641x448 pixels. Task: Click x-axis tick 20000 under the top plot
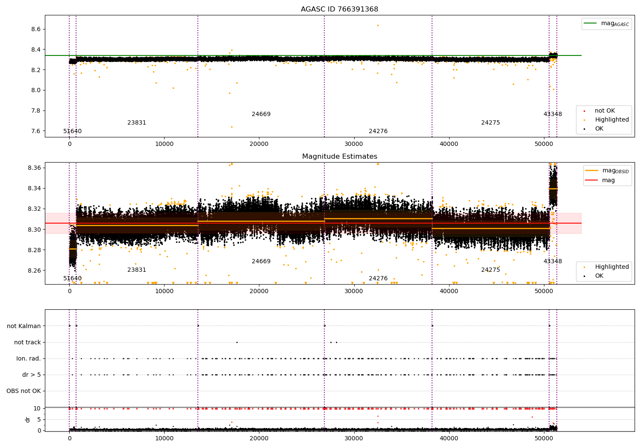(259, 144)
